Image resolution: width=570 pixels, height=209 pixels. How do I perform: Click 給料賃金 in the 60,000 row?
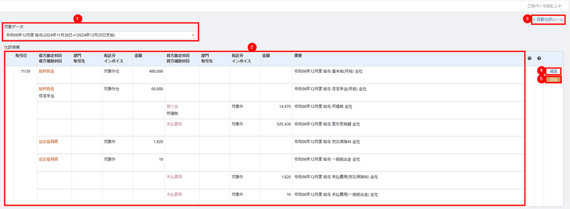[x=46, y=89]
